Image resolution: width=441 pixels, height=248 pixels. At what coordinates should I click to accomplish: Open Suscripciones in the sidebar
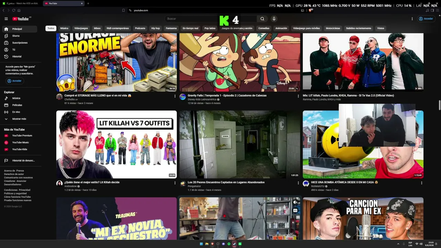[20, 43]
